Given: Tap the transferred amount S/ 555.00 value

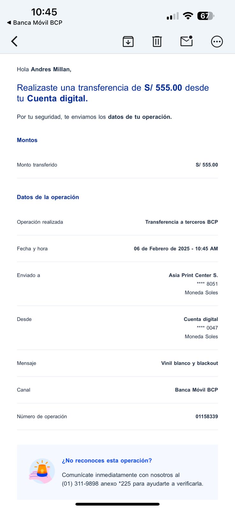Looking at the screenshot, I should (207, 165).
